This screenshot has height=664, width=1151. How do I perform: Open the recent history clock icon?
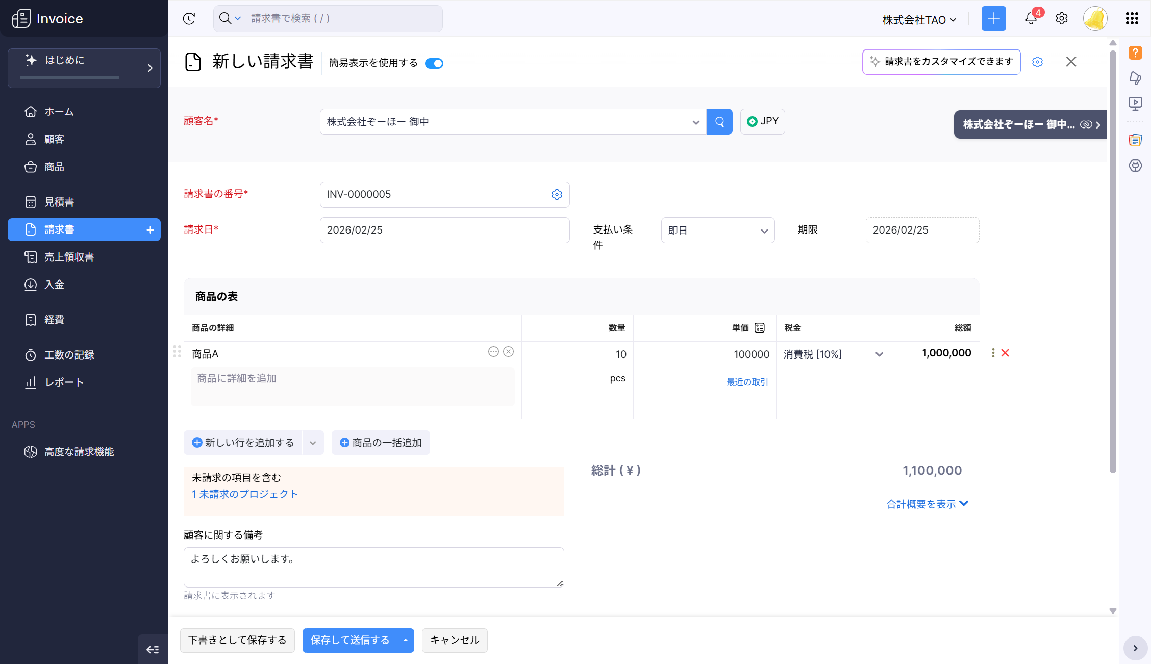pos(189,19)
